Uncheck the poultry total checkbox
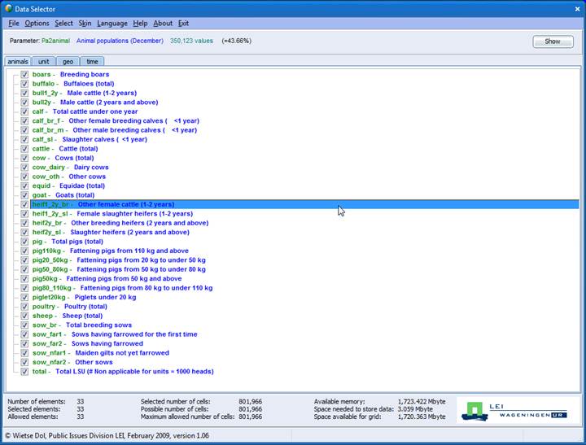The width and height of the screenshot is (586, 445). tap(24, 307)
